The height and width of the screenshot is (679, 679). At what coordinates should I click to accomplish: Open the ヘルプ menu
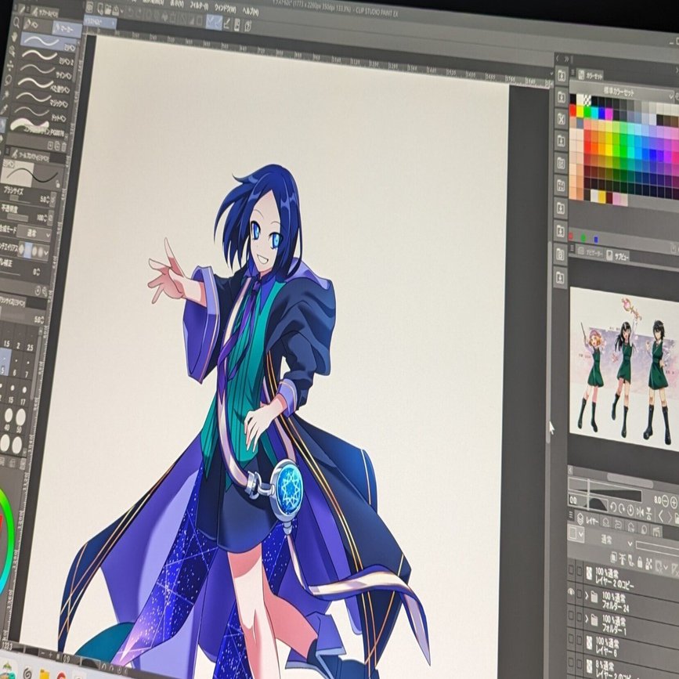point(251,11)
